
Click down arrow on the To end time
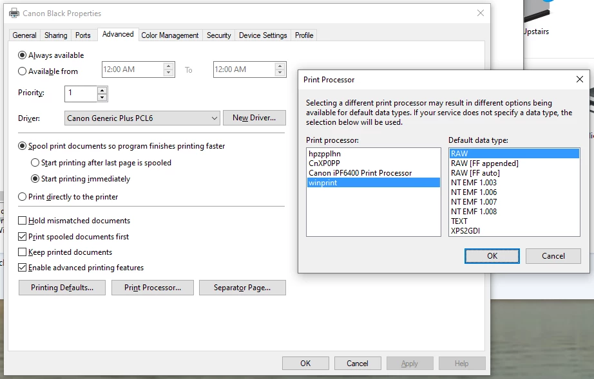point(280,73)
